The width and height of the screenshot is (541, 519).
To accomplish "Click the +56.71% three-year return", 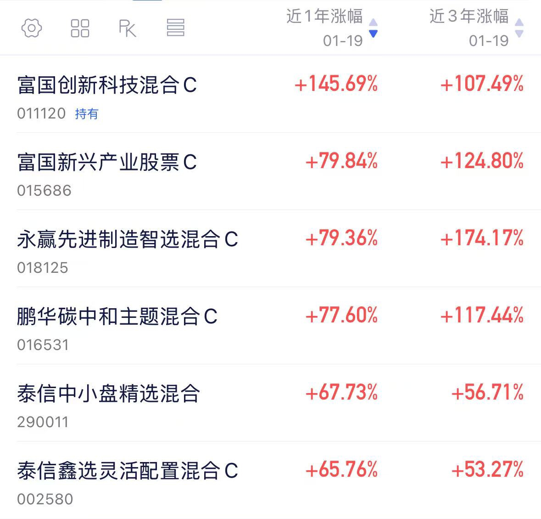I will 487,393.
